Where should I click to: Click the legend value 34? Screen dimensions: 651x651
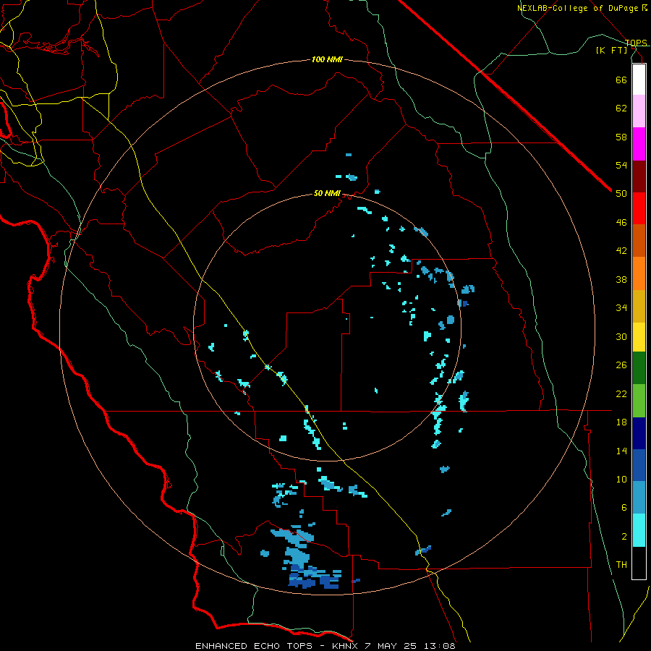pyautogui.click(x=621, y=308)
